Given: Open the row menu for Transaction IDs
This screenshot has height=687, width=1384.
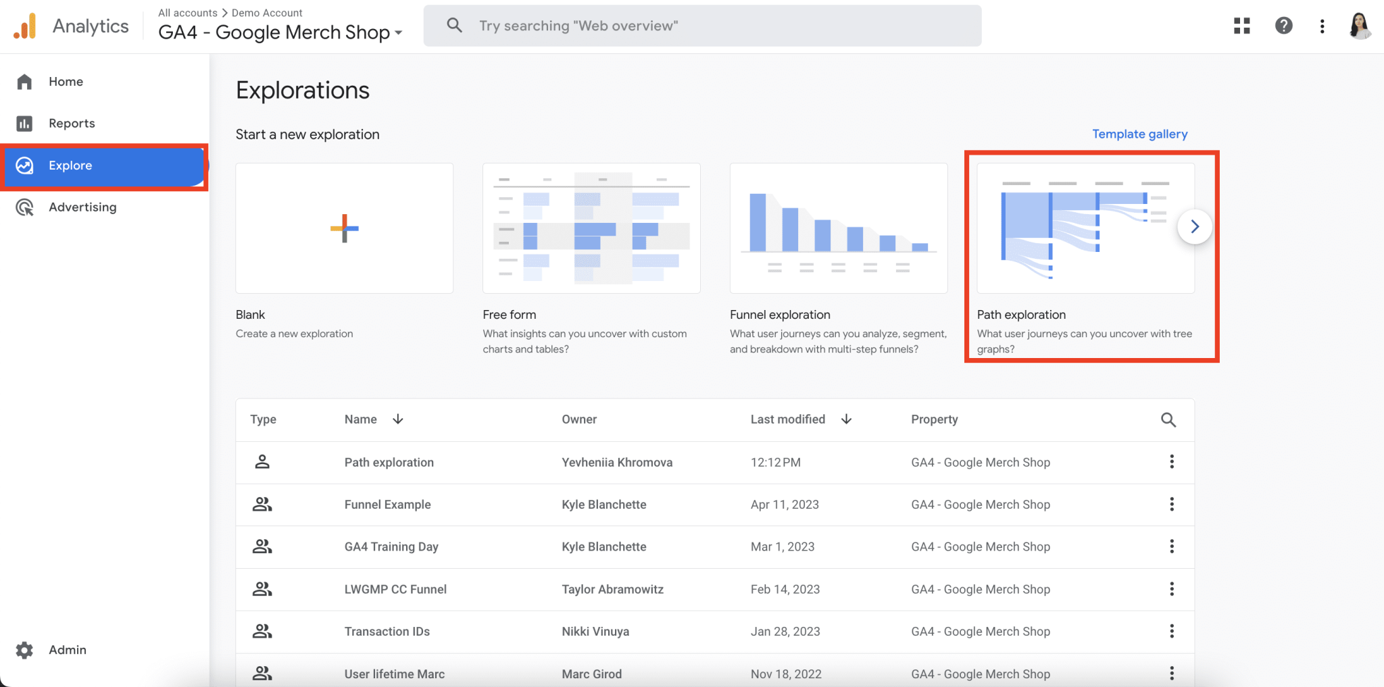Looking at the screenshot, I should [x=1172, y=631].
